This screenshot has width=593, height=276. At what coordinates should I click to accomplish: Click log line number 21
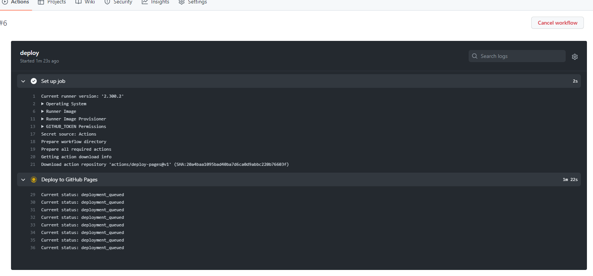coord(33,164)
